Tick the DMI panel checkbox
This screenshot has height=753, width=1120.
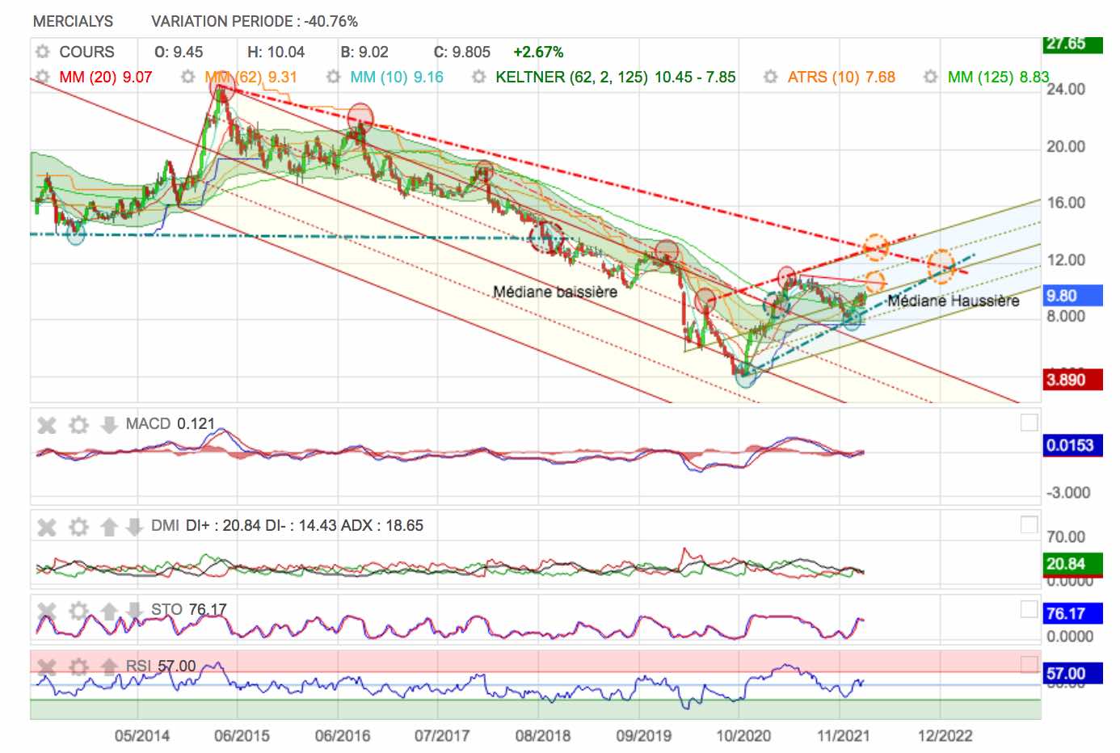[x=1029, y=525]
